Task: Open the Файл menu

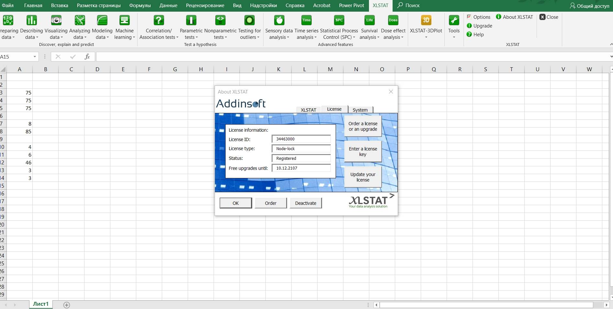Action: pyautogui.click(x=7, y=6)
